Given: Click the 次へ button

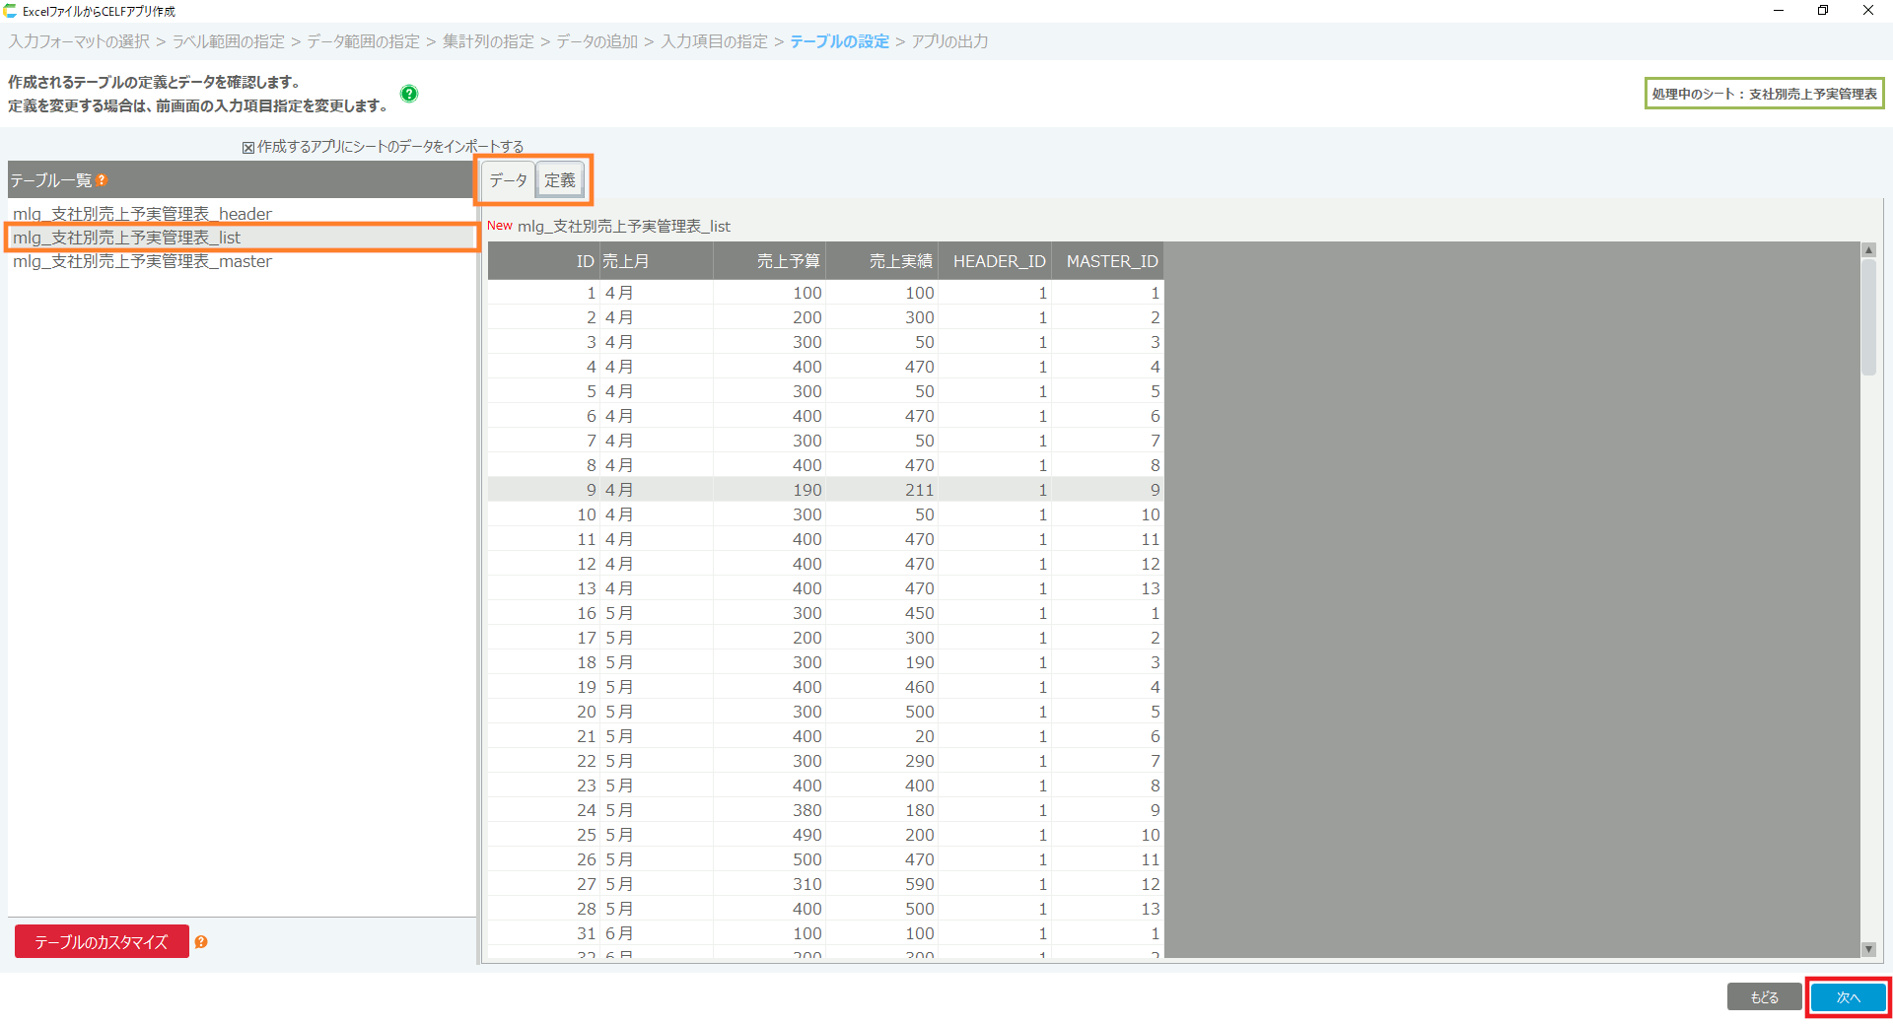Looking at the screenshot, I should click(1848, 997).
